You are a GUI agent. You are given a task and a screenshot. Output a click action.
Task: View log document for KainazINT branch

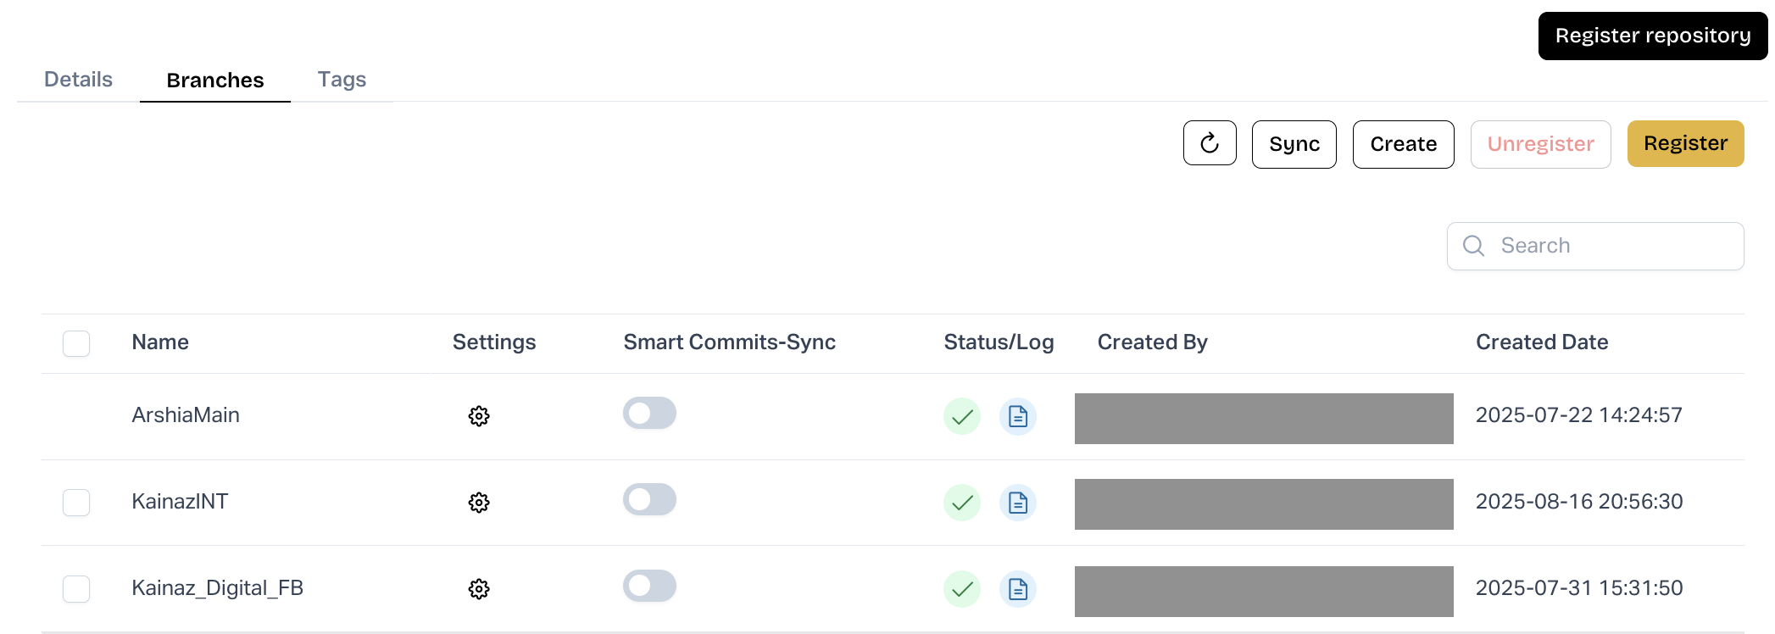1017,503
